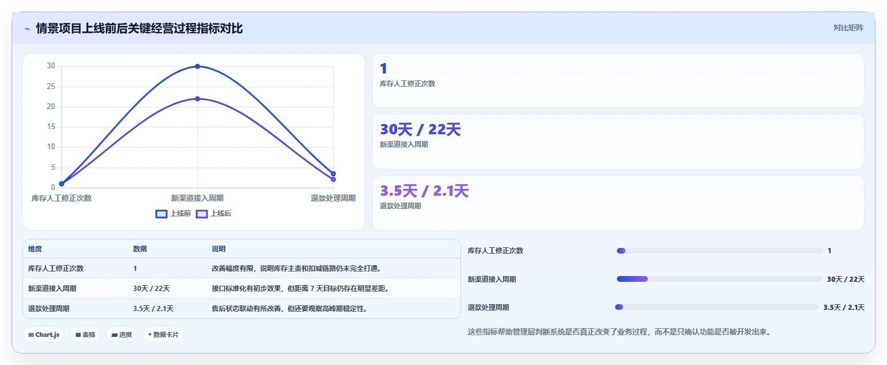Toggle the 上线前 legend entry
Viewport: 887px width, 365px height.
click(173, 213)
